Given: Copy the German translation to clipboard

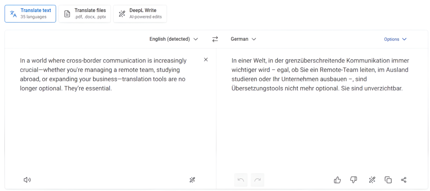Looking at the screenshot, I should [x=388, y=180].
